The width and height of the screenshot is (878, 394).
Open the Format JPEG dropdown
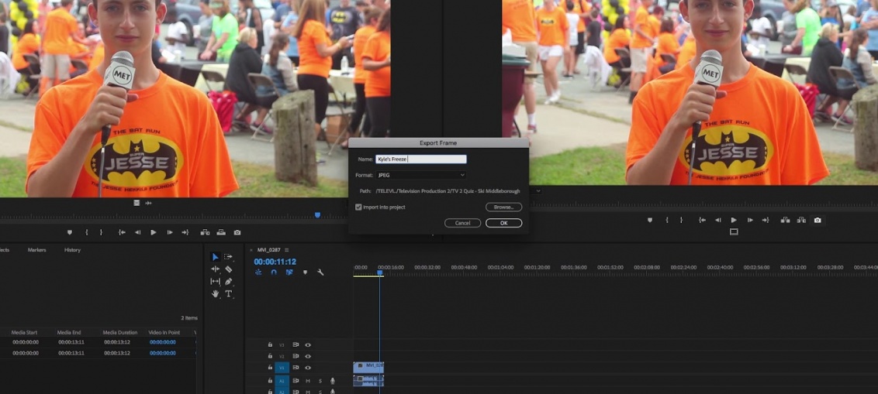pos(421,175)
